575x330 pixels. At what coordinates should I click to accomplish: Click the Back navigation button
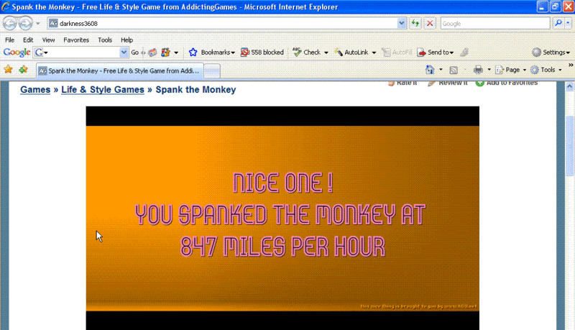(x=10, y=23)
